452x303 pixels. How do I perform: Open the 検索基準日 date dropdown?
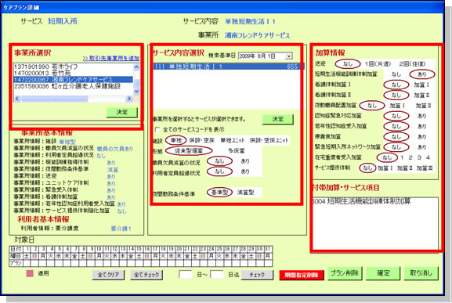(x=289, y=56)
